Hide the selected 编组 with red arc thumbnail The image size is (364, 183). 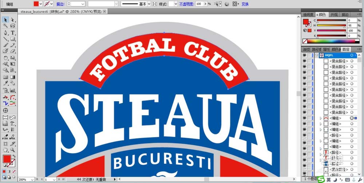[304, 118]
